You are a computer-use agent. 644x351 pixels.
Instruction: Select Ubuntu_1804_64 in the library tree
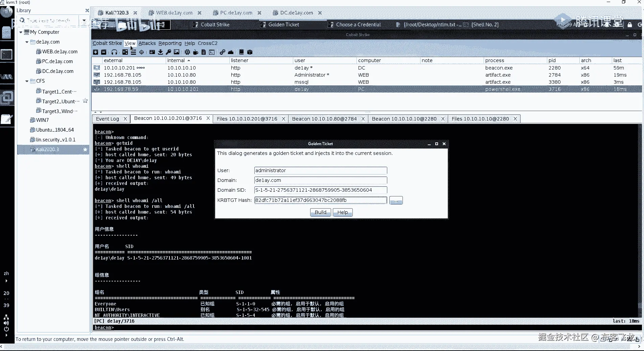[55, 130]
